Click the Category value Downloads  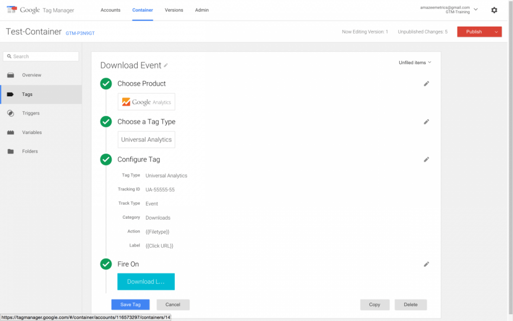[158, 218]
